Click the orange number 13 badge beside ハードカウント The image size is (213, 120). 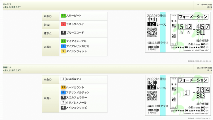coord(63,87)
